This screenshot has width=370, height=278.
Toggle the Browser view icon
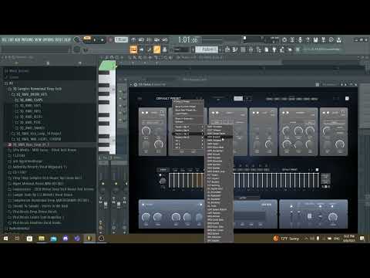pyautogui.click(x=258, y=49)
